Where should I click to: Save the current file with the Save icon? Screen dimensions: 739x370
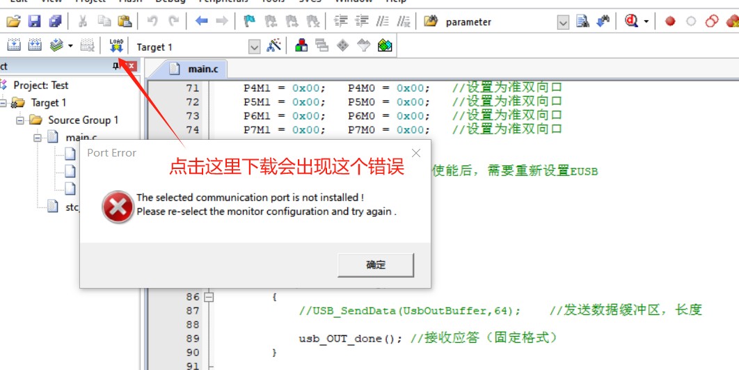[x=34, y=21]
